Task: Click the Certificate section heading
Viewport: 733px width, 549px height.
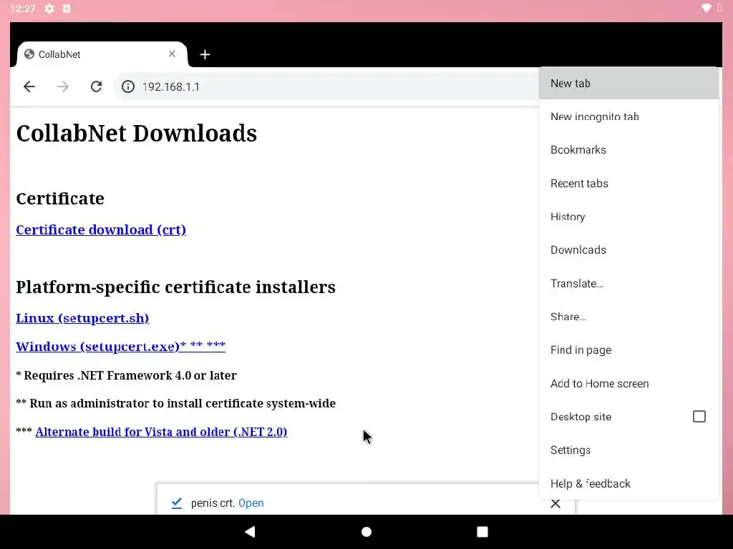Action: [x=60, y=199]
